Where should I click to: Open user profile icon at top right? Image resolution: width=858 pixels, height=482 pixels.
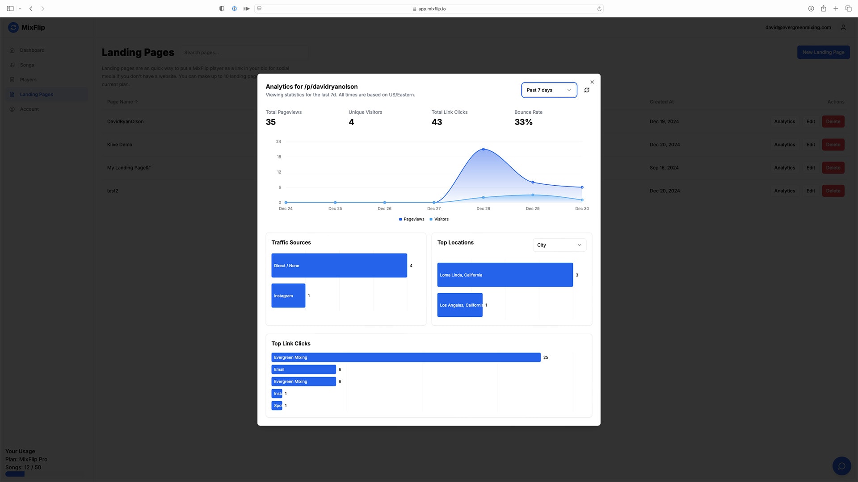pos(843,28)
